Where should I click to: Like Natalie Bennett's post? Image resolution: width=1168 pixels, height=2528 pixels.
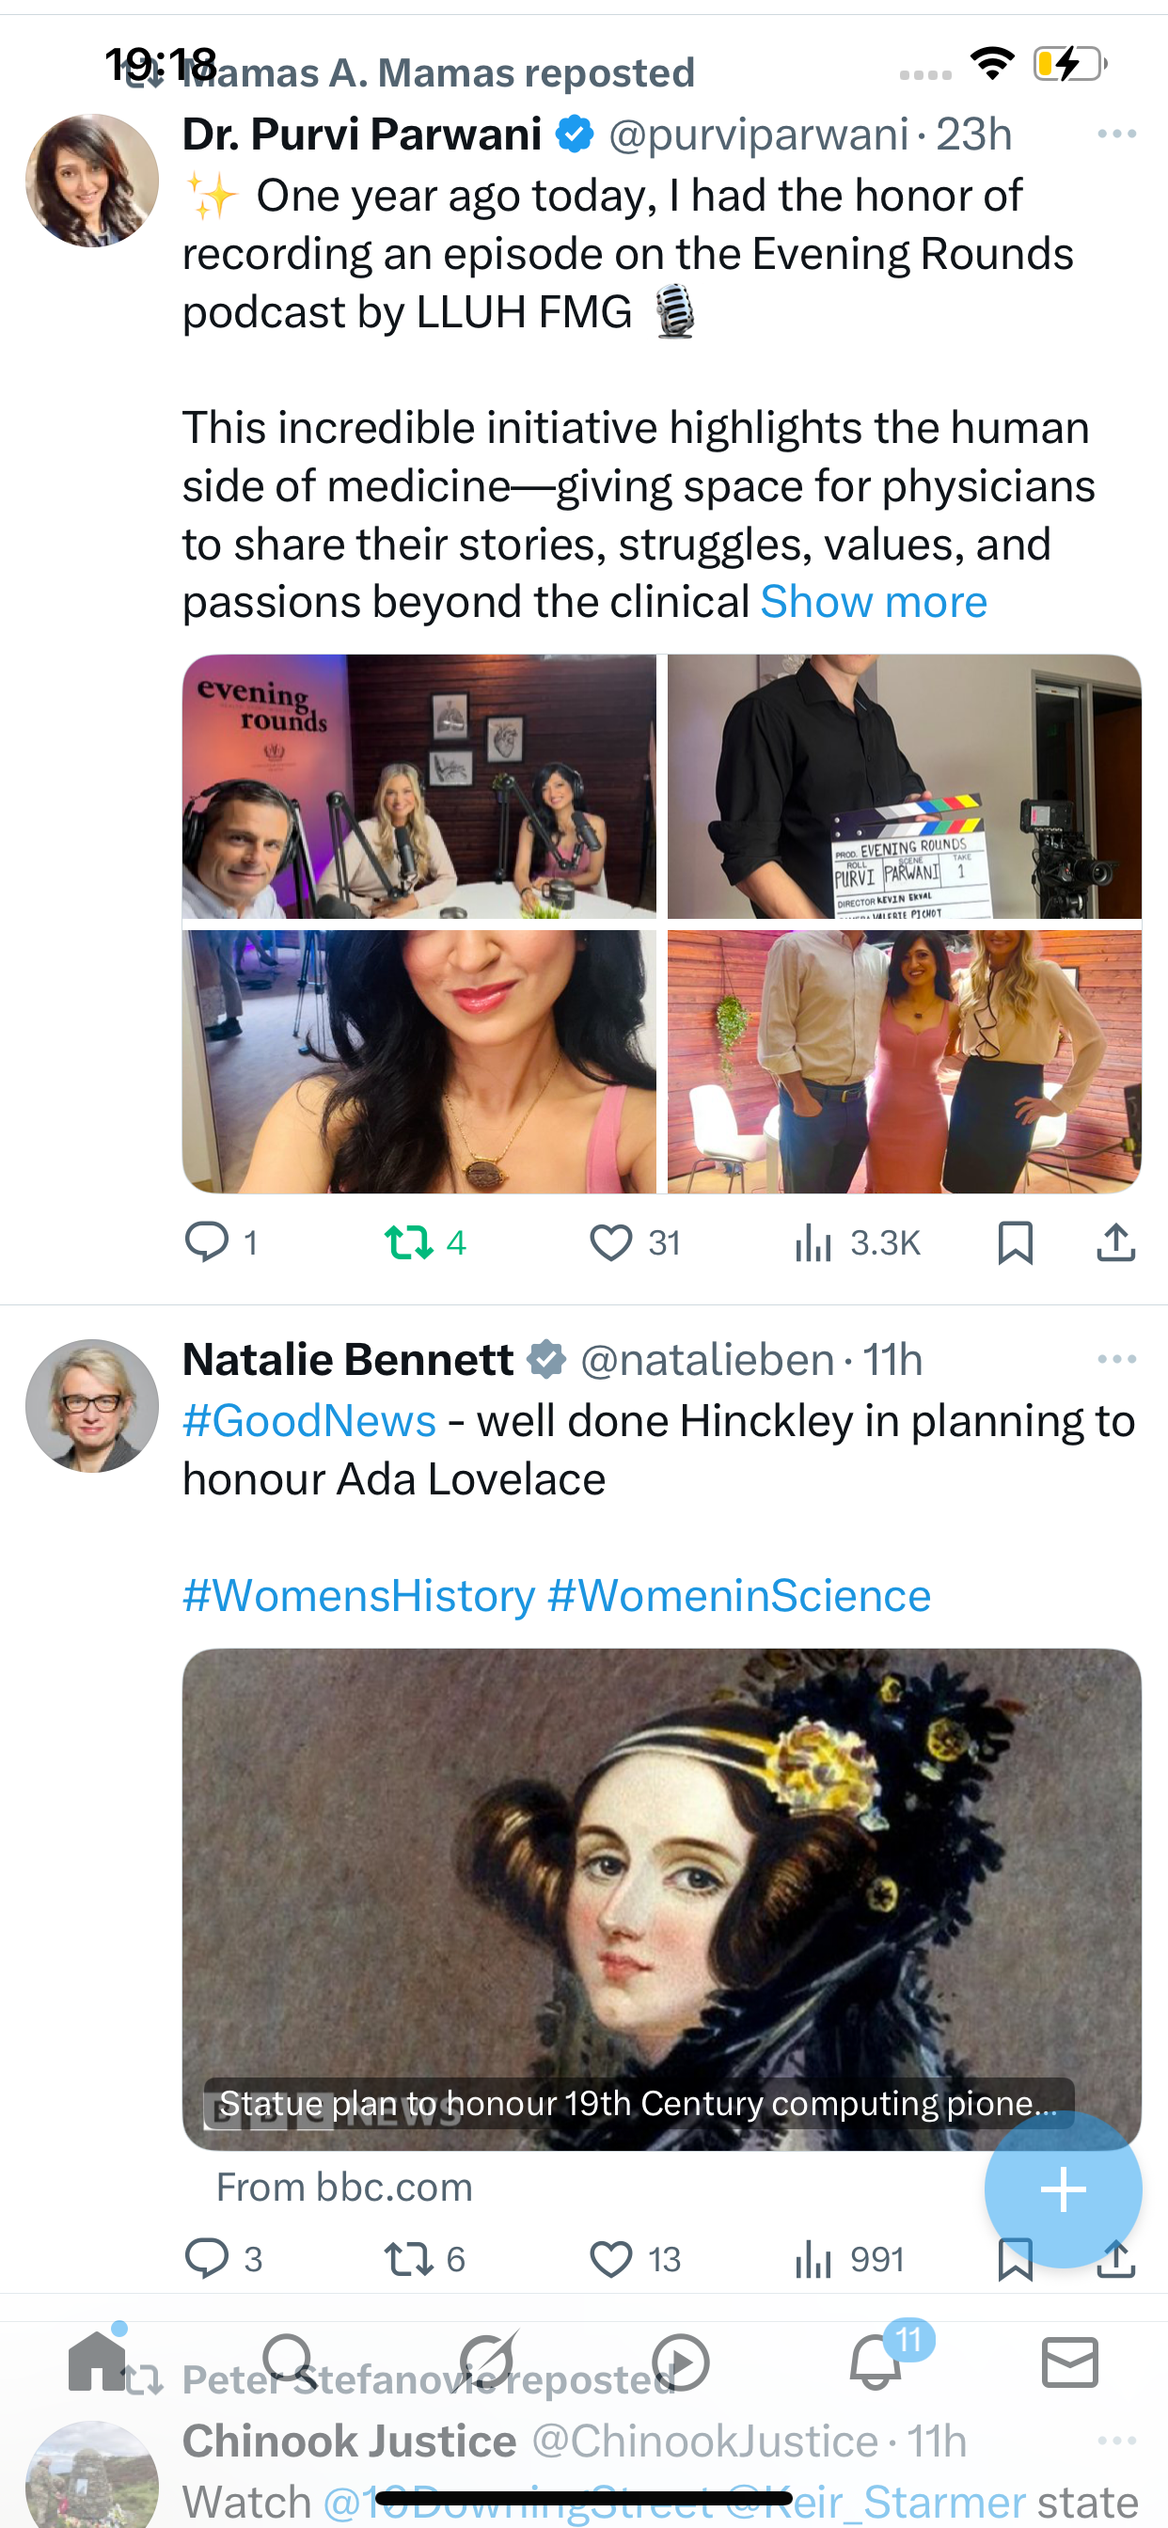tap(610, 2258)
